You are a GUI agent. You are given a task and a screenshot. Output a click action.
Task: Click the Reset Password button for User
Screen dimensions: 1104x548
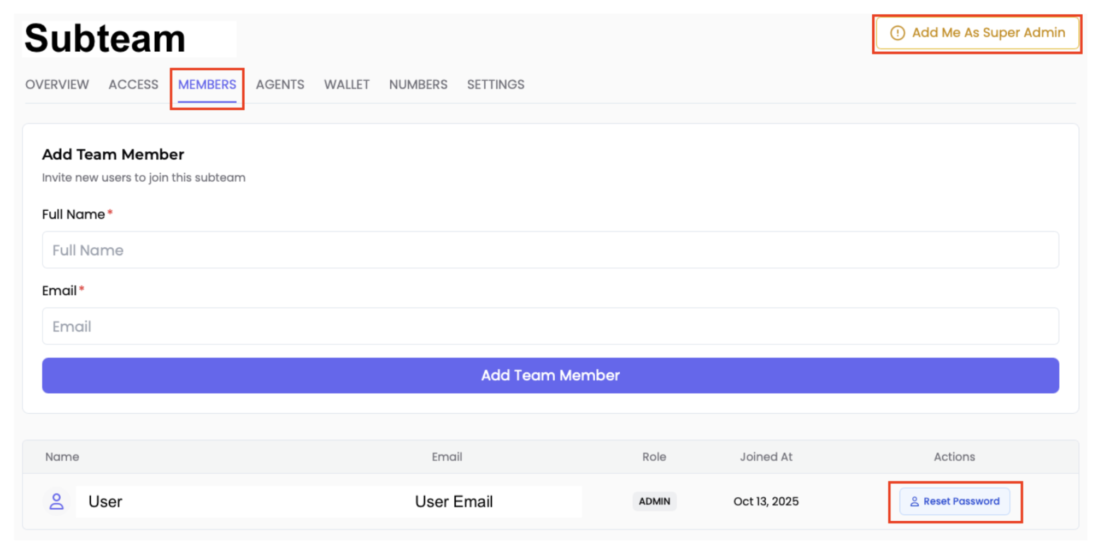[x=955, y=501]
